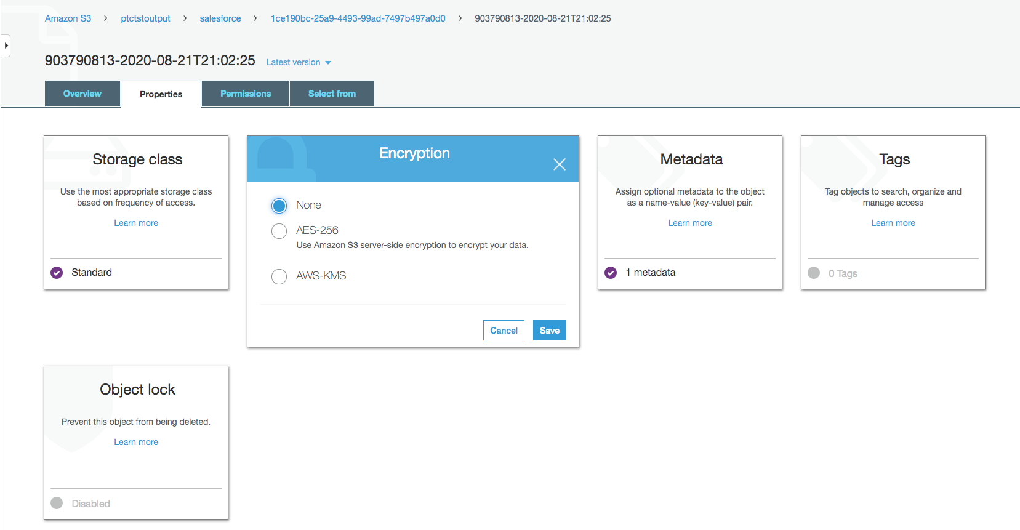This screenshot has height=530, width=1020.
Task: Click Learn more under Object lock
Action: click(136, 442)
